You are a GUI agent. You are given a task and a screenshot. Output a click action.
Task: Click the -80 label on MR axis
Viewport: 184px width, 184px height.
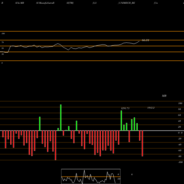[x=180, y=156]
